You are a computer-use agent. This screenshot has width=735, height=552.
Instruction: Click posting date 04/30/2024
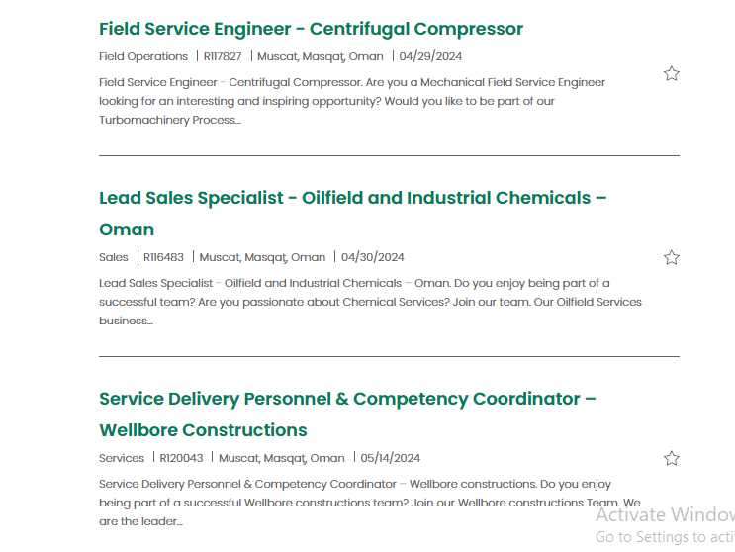373,257
